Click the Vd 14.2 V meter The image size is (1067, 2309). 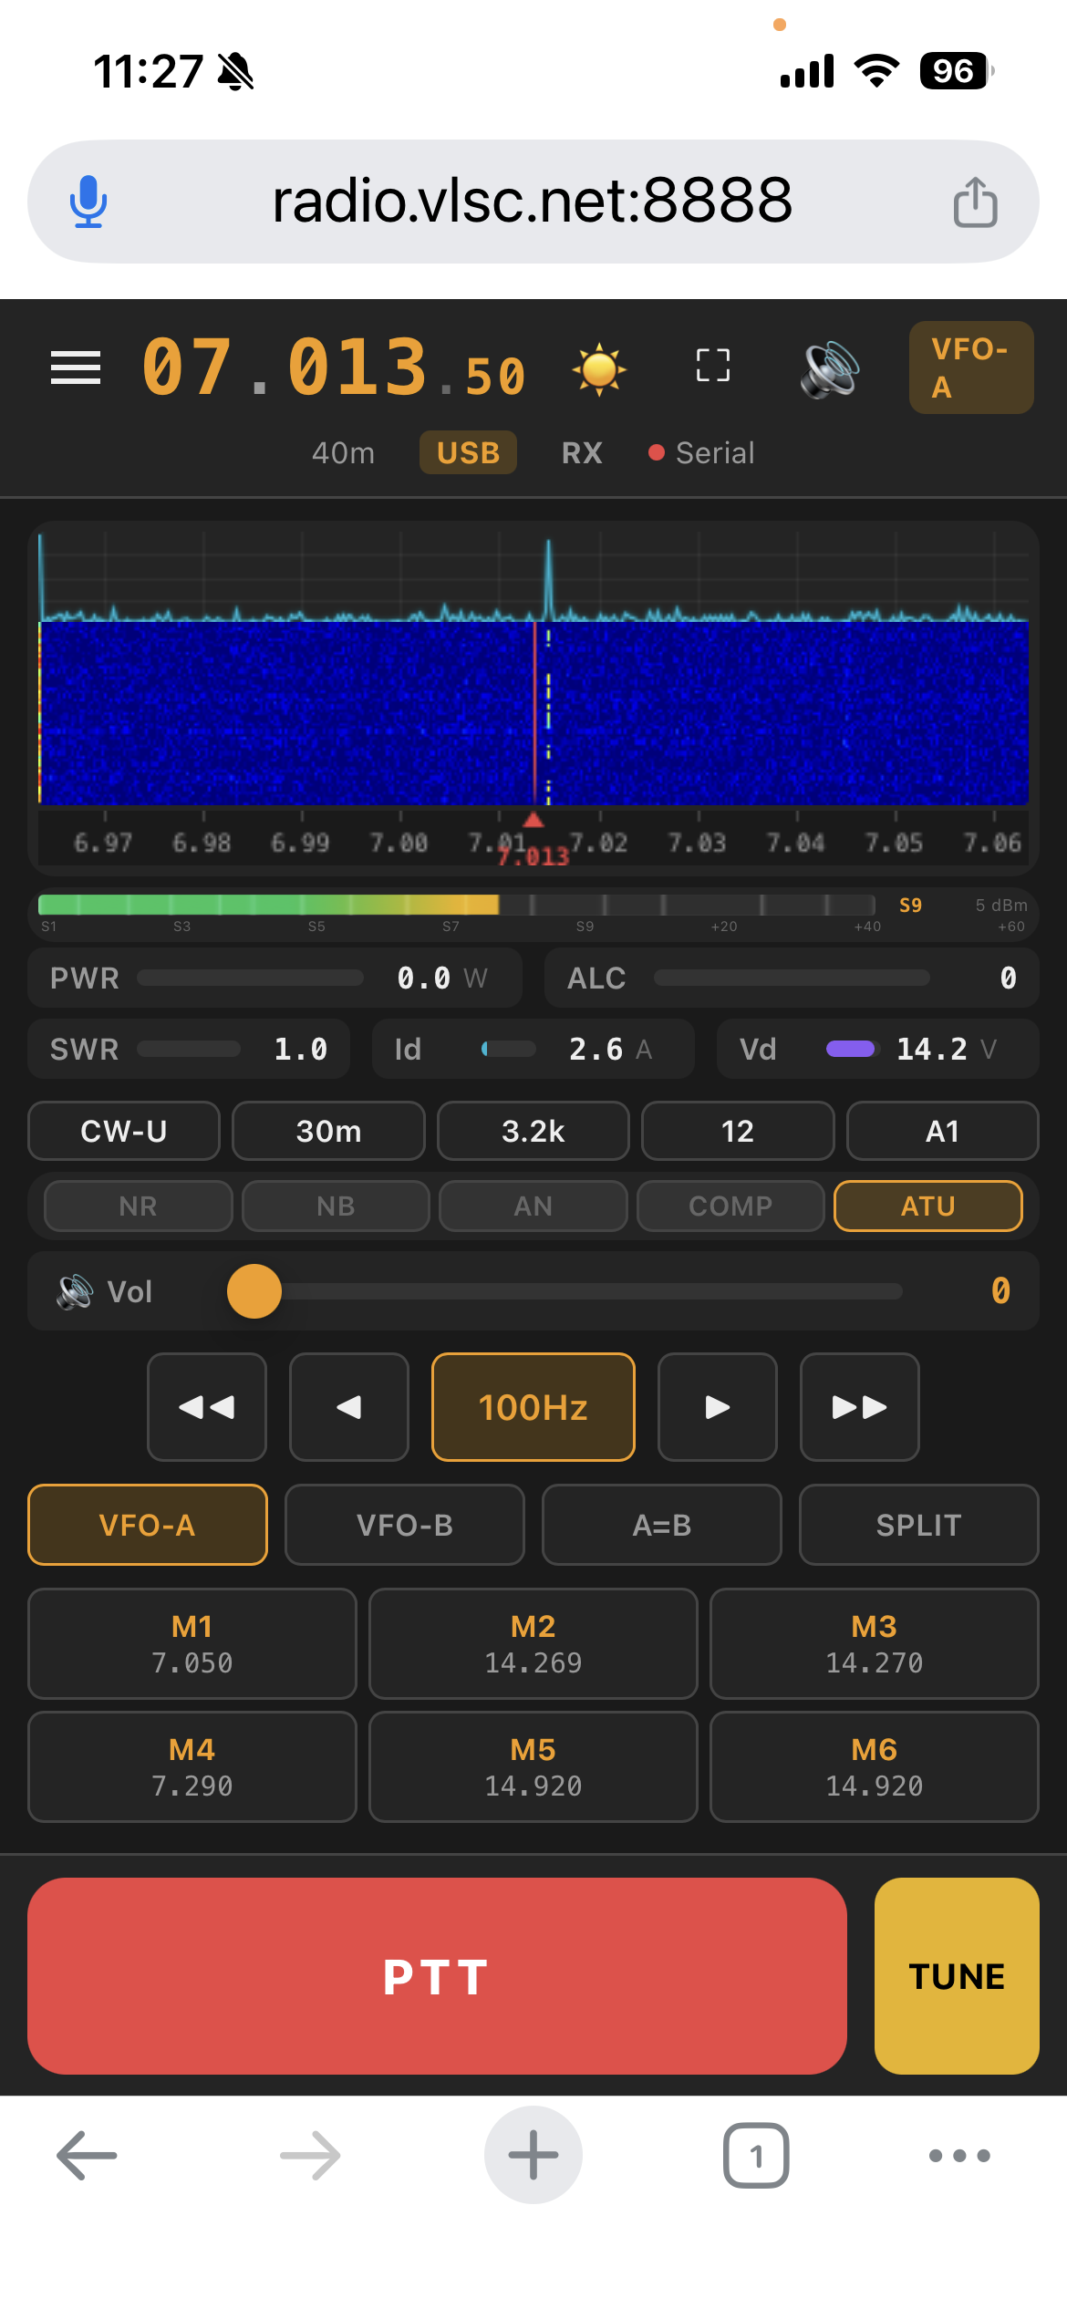878,1049
